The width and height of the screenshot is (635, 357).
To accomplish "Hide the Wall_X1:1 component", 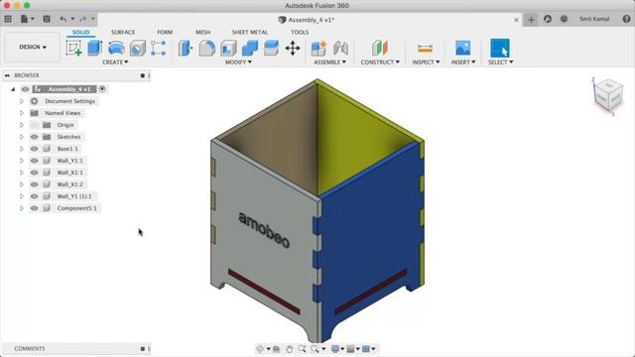I will coord(35,173).
